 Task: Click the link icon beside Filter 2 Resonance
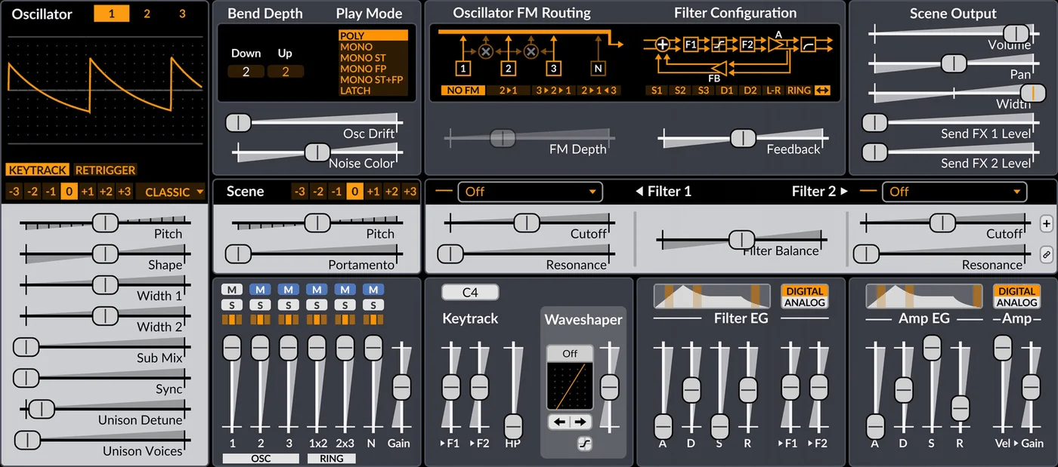1047,254
